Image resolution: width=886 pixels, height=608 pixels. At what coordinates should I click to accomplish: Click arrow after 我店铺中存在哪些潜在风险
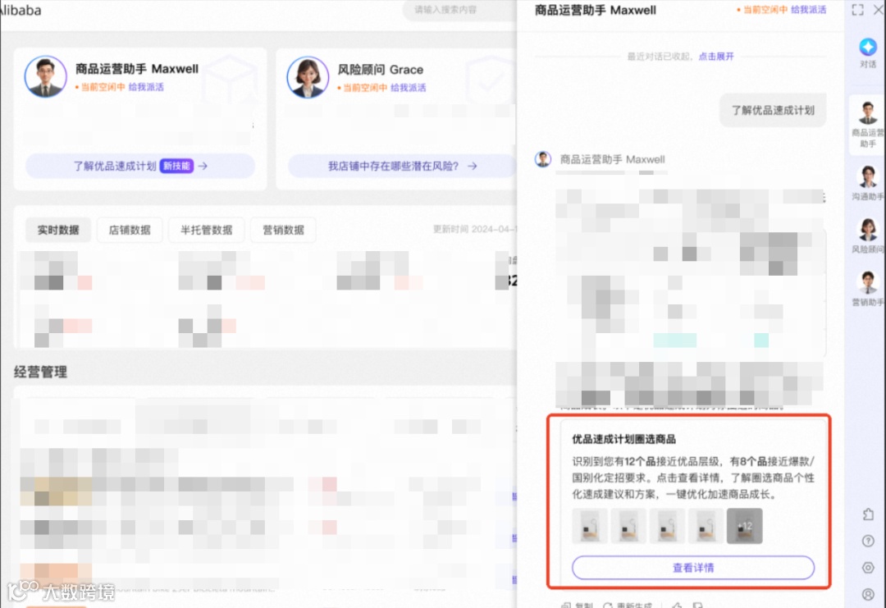(x=473, y=166)
